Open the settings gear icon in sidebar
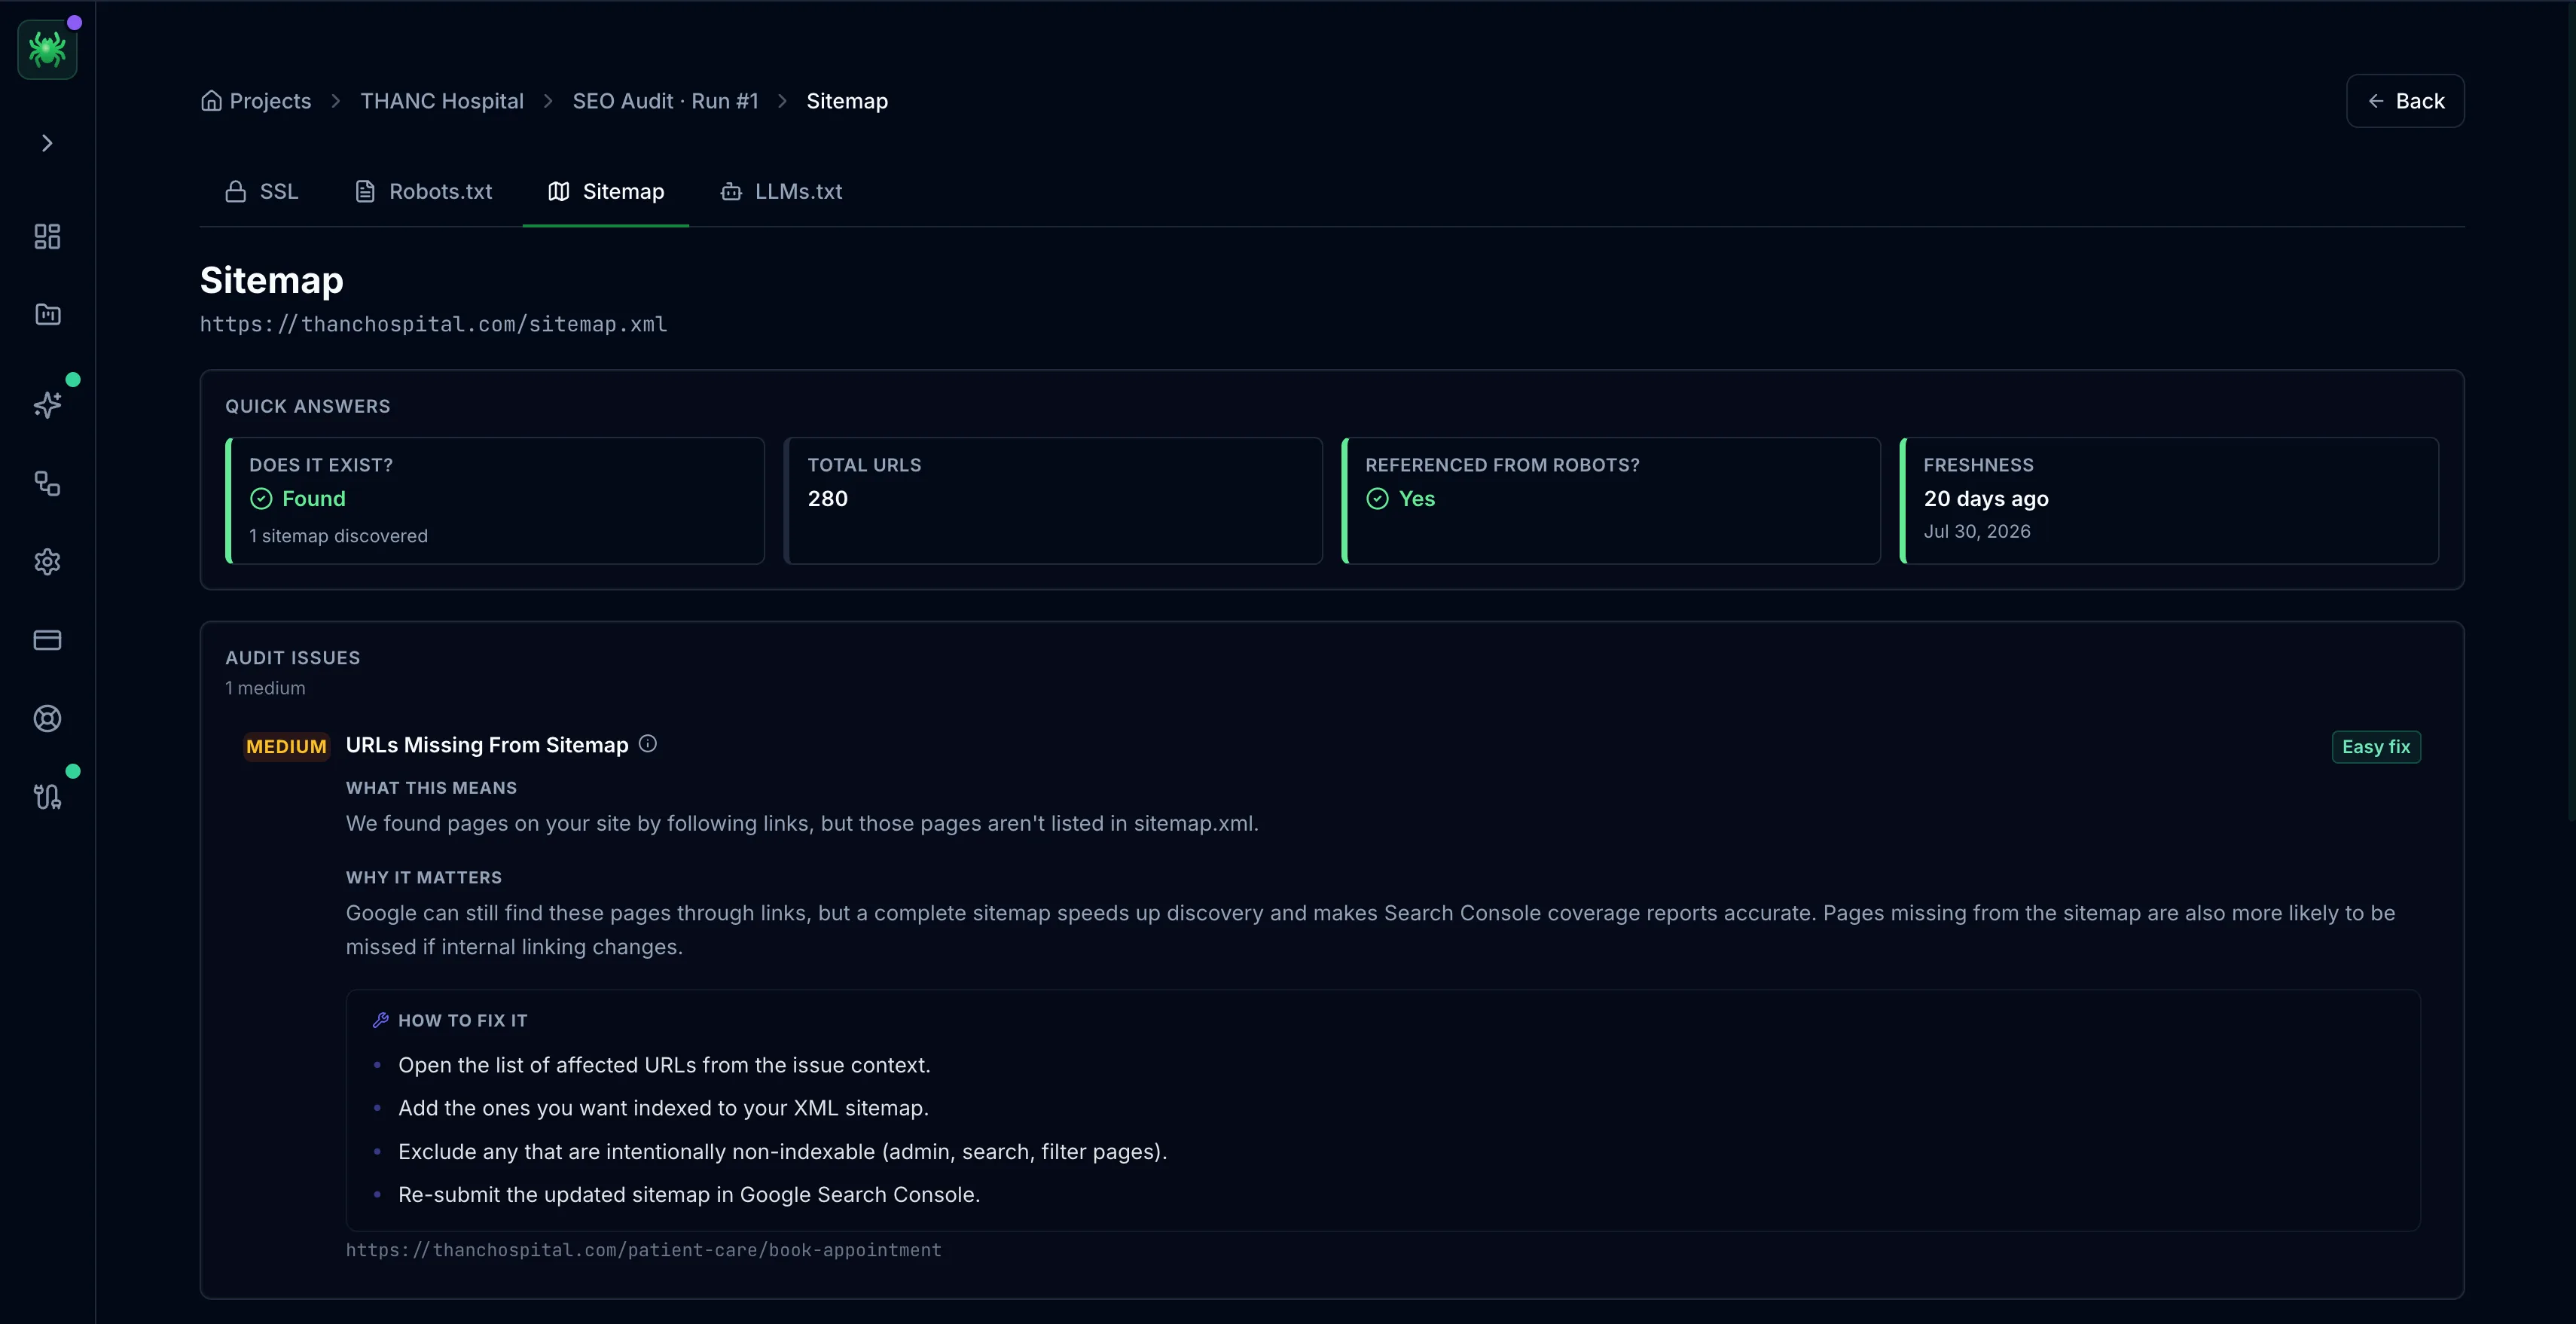The image size is (2576, 1324). [x=47, y=562]
